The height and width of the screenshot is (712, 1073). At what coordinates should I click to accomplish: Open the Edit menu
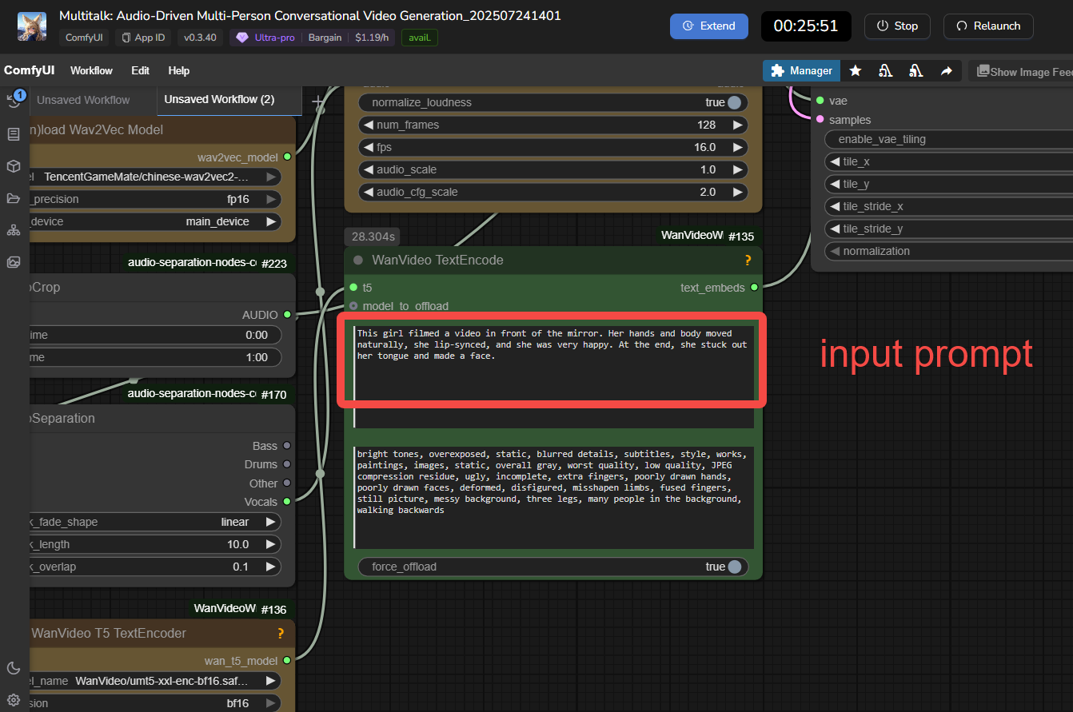(140, 70)
